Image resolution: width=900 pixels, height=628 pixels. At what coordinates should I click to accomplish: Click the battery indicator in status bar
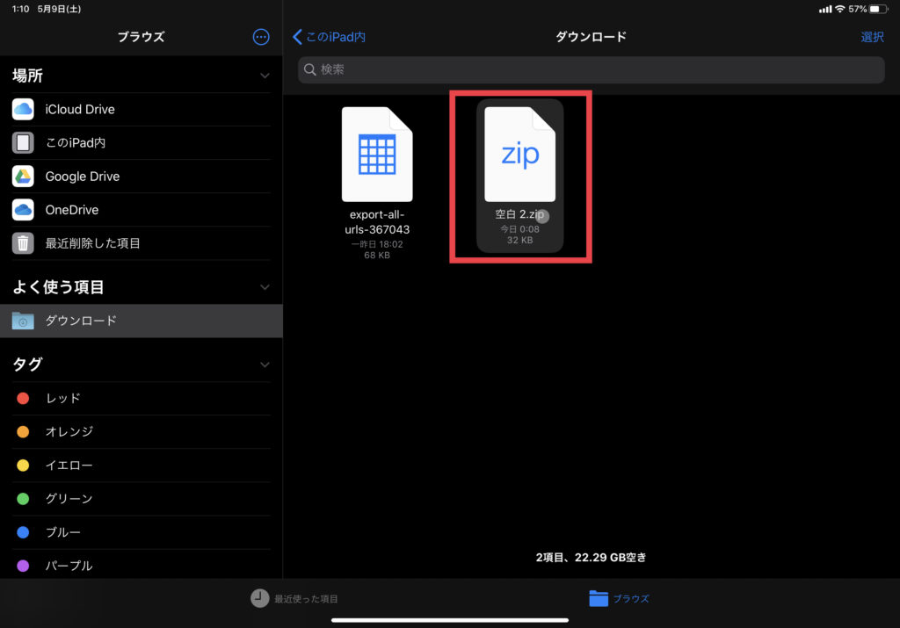pyautogui.click(x=878, y=9)
